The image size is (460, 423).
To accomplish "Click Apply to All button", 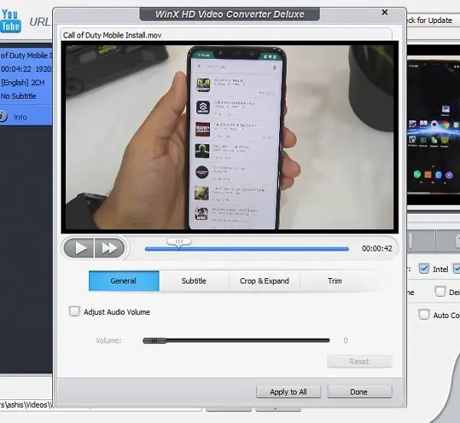I will (288, 392).
